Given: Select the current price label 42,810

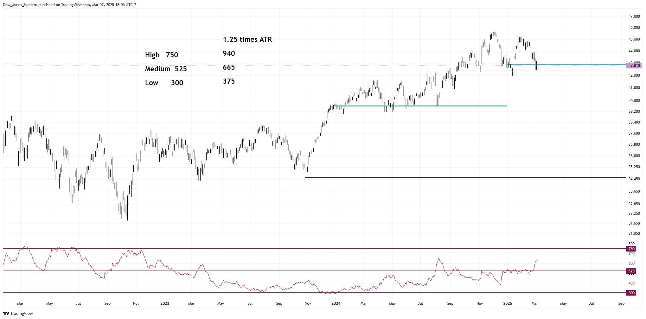Looking at the screenshot, I should coord(634,66).
